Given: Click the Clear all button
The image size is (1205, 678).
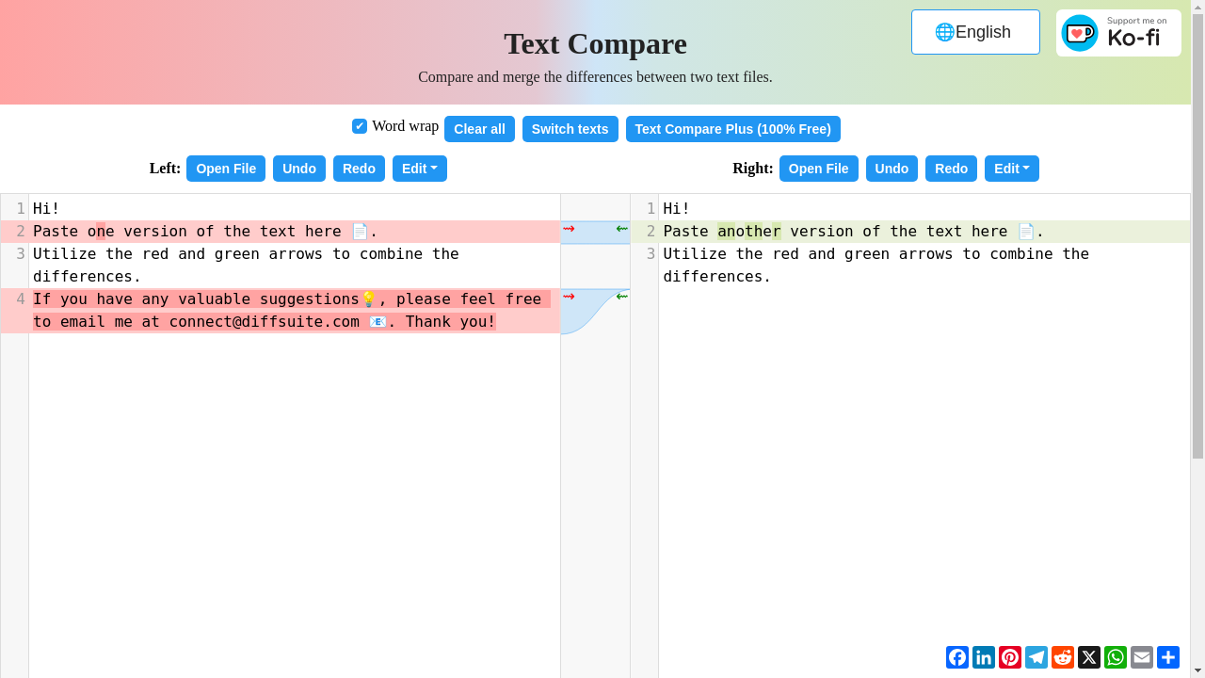Looking at the screenshot, I should point(479,129).
